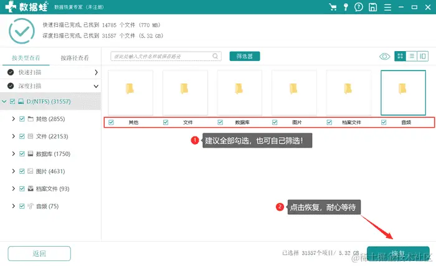Switch to list view
The height and width of the screenshot is (266, 436).
[412, 56]
